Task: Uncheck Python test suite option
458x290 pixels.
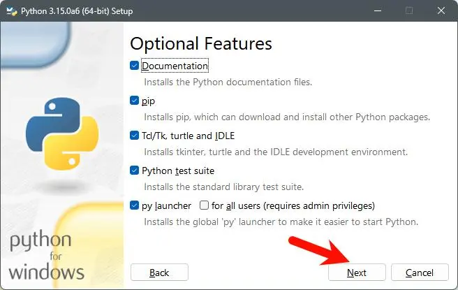Action: 134,171
